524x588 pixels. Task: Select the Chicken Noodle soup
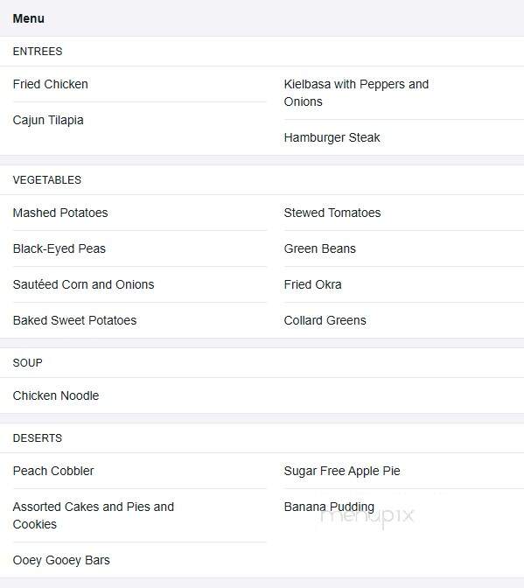(56, 395)
